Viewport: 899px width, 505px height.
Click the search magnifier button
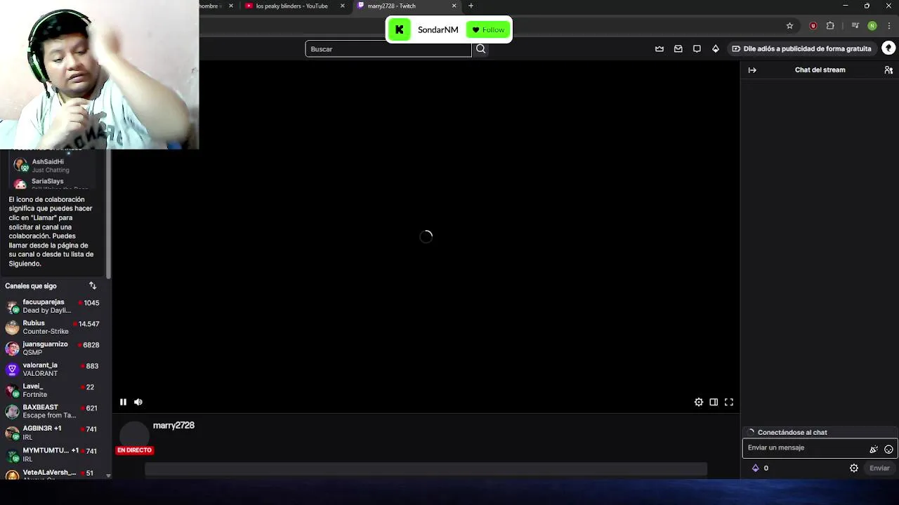(480, 48)
